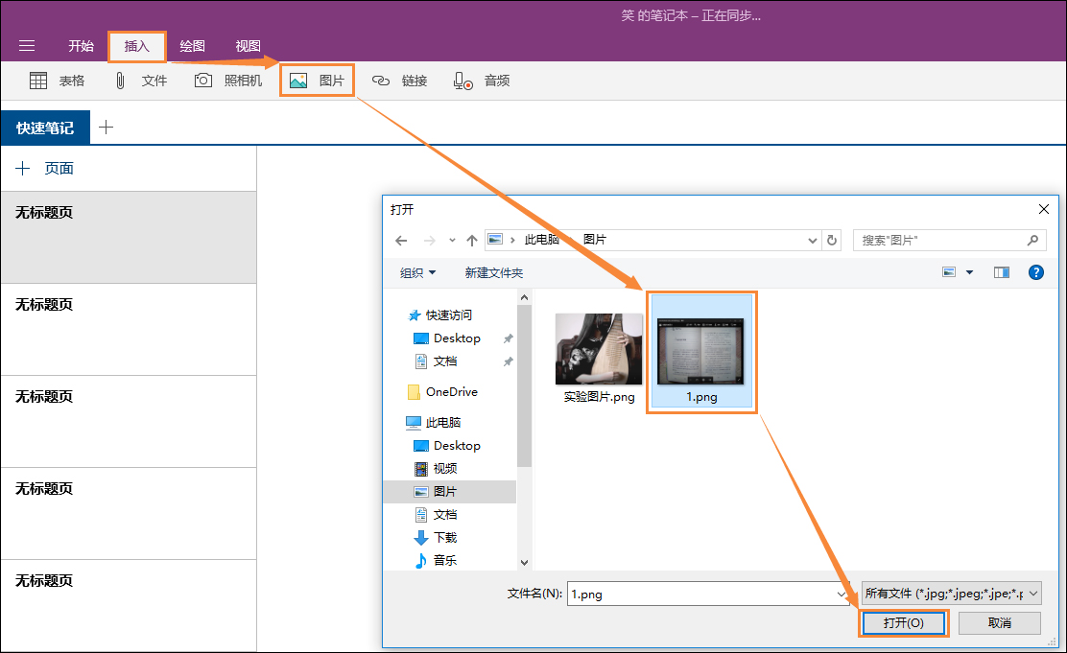Click the 打开(O) button to open
The height and width of the screenshot is (653, 1067).
903,622
